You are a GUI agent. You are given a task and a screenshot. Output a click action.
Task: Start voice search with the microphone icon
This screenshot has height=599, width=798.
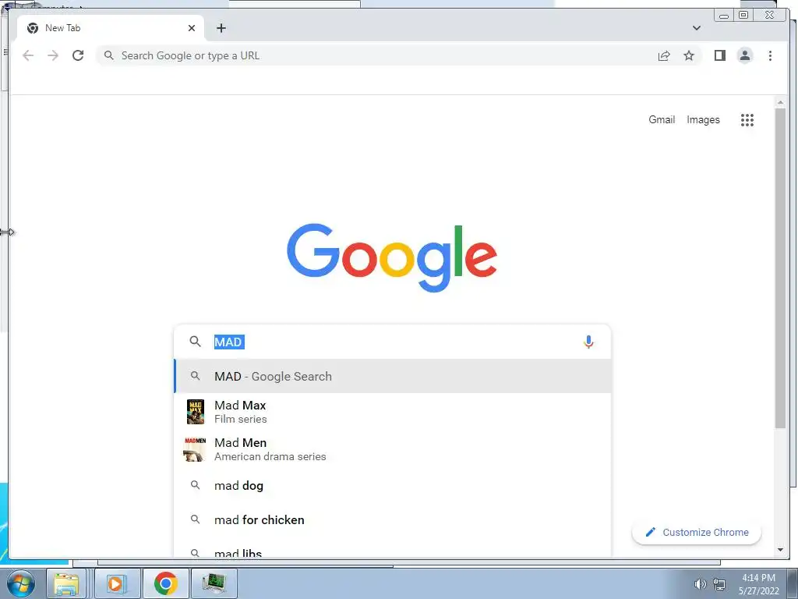click(588, 342)
